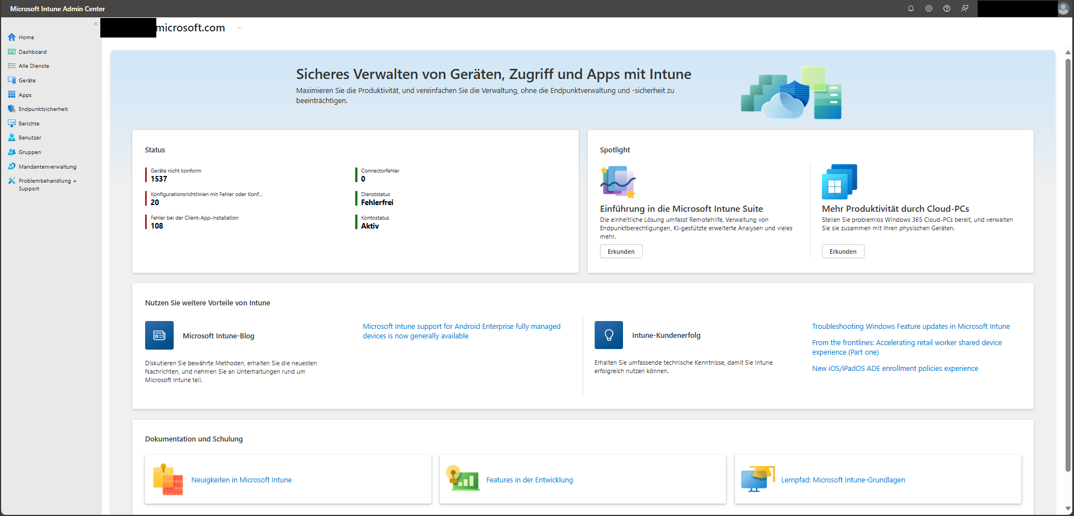
Task: Open Neuigkeiten in Microsoft Intune link
Action: [x=241, y=480]
